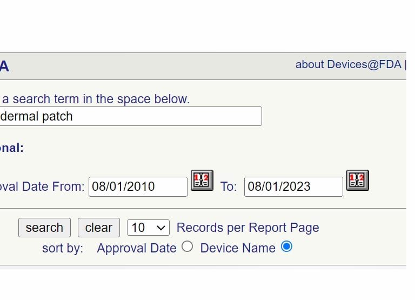
Task: Click the sort by: label
Action: tap(63, 248)
